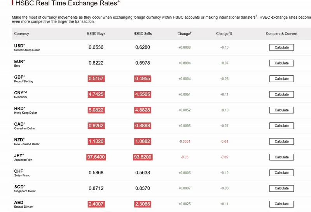Open the Calculate button in the GBP row
This screenshot has width=311, height=212.
pyautogui.click(x=281, y=79)
